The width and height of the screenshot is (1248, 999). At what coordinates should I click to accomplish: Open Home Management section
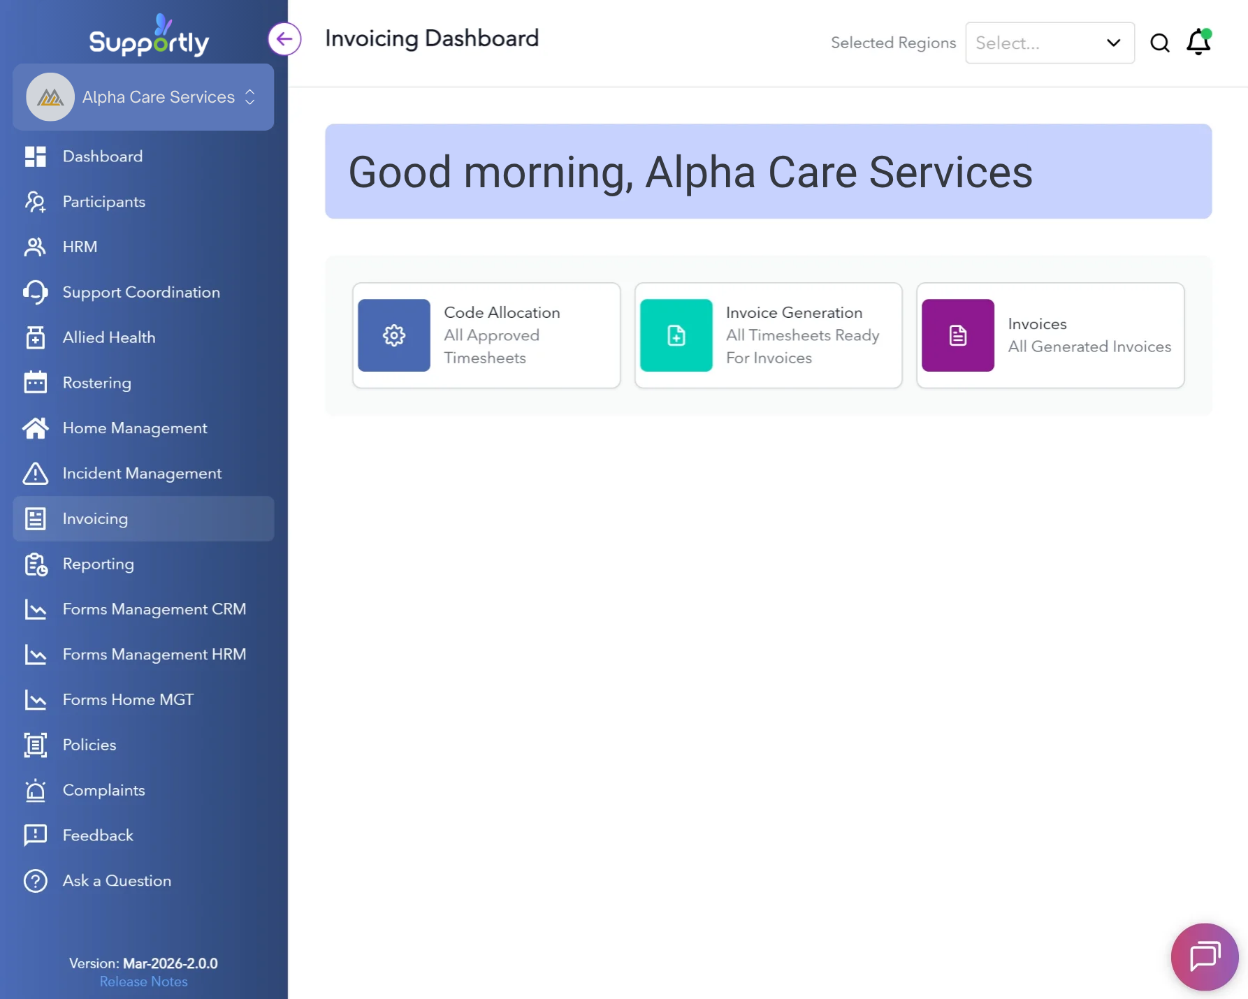point(143,428)
